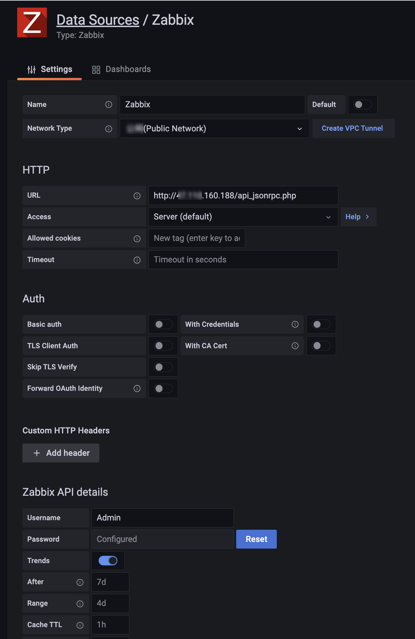The image size is (415, 639).
Task: Open the Access dropdown
Action: click(x=243, y=217)
